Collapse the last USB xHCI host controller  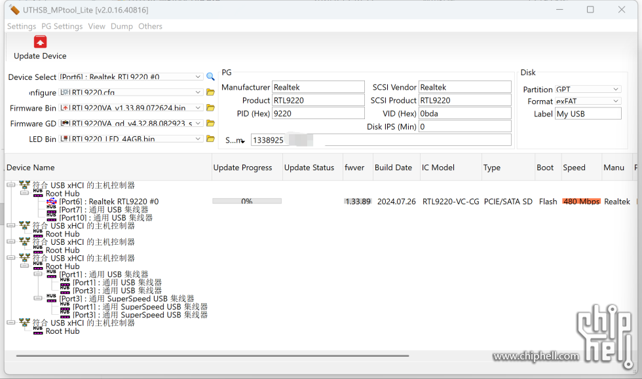click(x=11, y=323)
